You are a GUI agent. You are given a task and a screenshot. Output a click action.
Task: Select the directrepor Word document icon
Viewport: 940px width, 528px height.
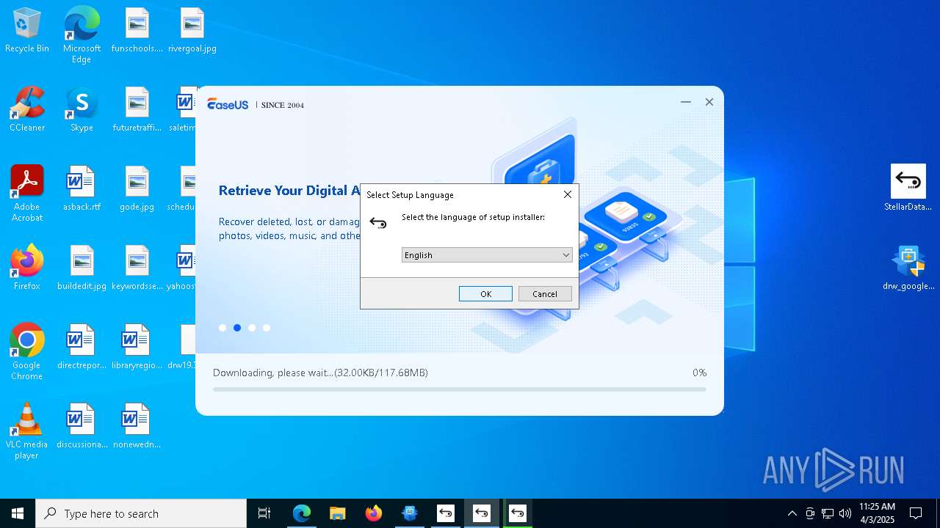pos(82,348)
